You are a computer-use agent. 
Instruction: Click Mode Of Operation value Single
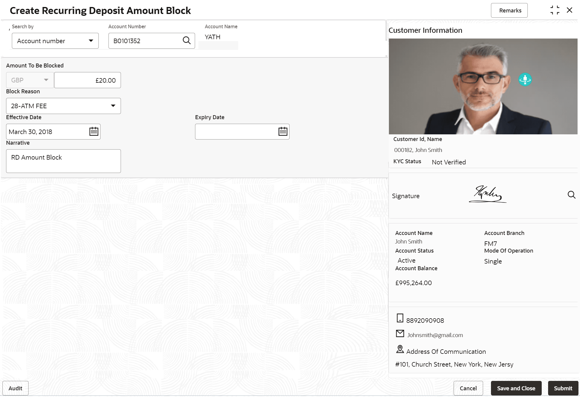(x=493, y=261)
